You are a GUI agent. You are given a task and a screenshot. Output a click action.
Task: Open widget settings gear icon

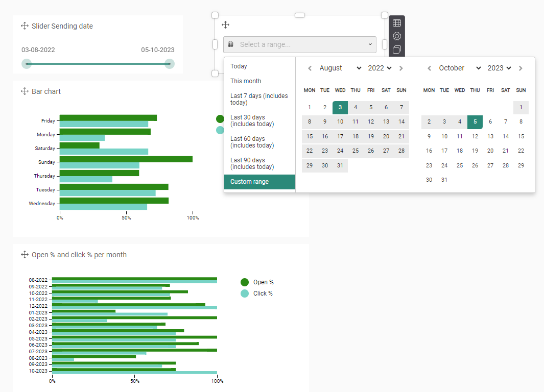click(396, 36)
